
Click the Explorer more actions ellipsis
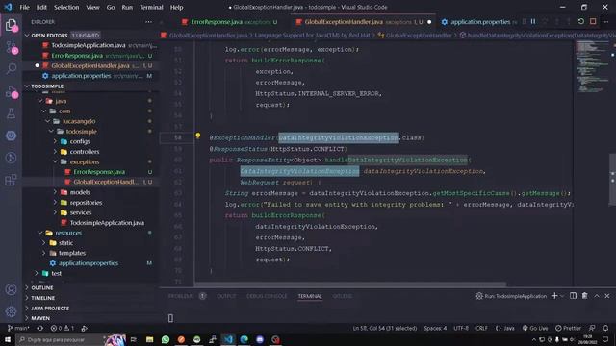[x=148, y=22]
